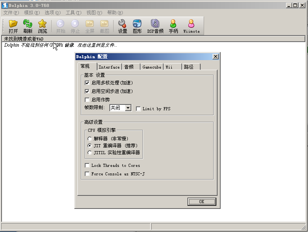This screenshot has width=308, height=232.
Task: Open the 帮助(H) menu
Action: (115, 13)
